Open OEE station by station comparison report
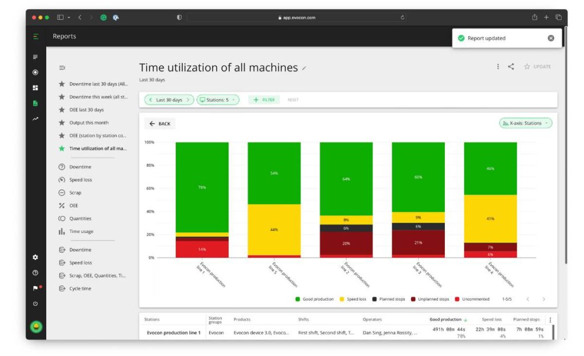 pyautogui.click(x=92, y=136)
